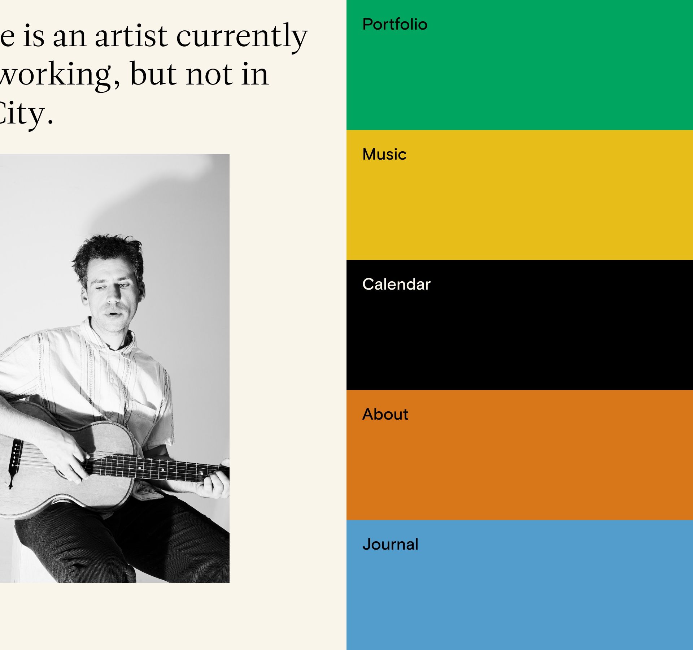Open the Portfolio menu link
Image resolution: width=693 pixels, height=650 pixels.
(395, 25)
